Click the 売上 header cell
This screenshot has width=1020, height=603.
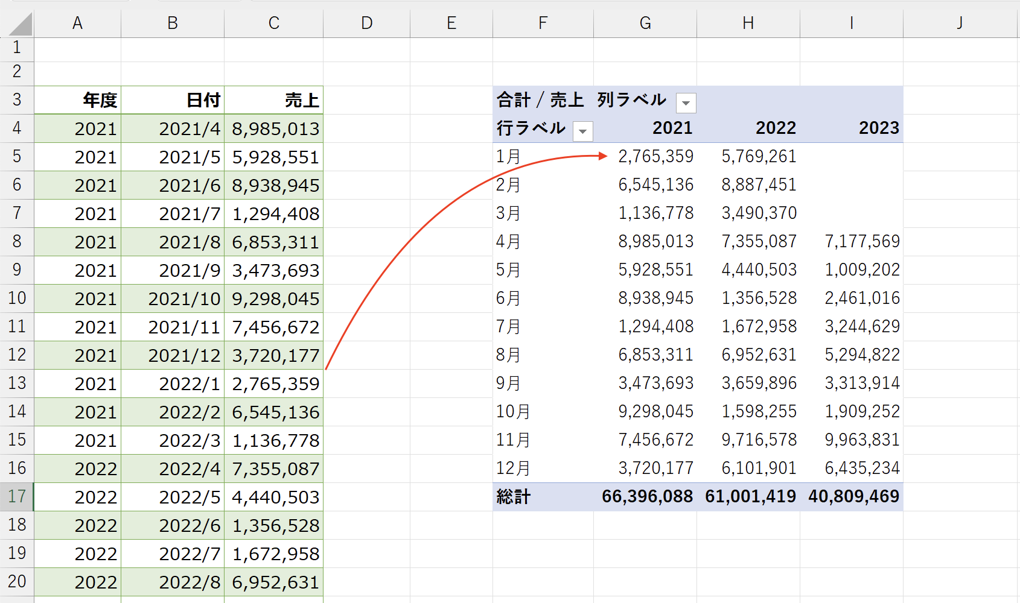[273, 100]
